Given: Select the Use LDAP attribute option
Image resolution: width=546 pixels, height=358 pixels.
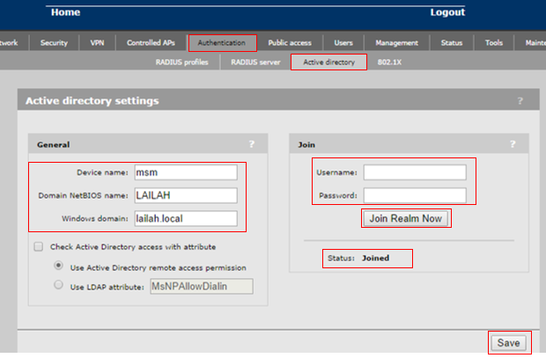Looking at the screenshot, I should point(58,285).
